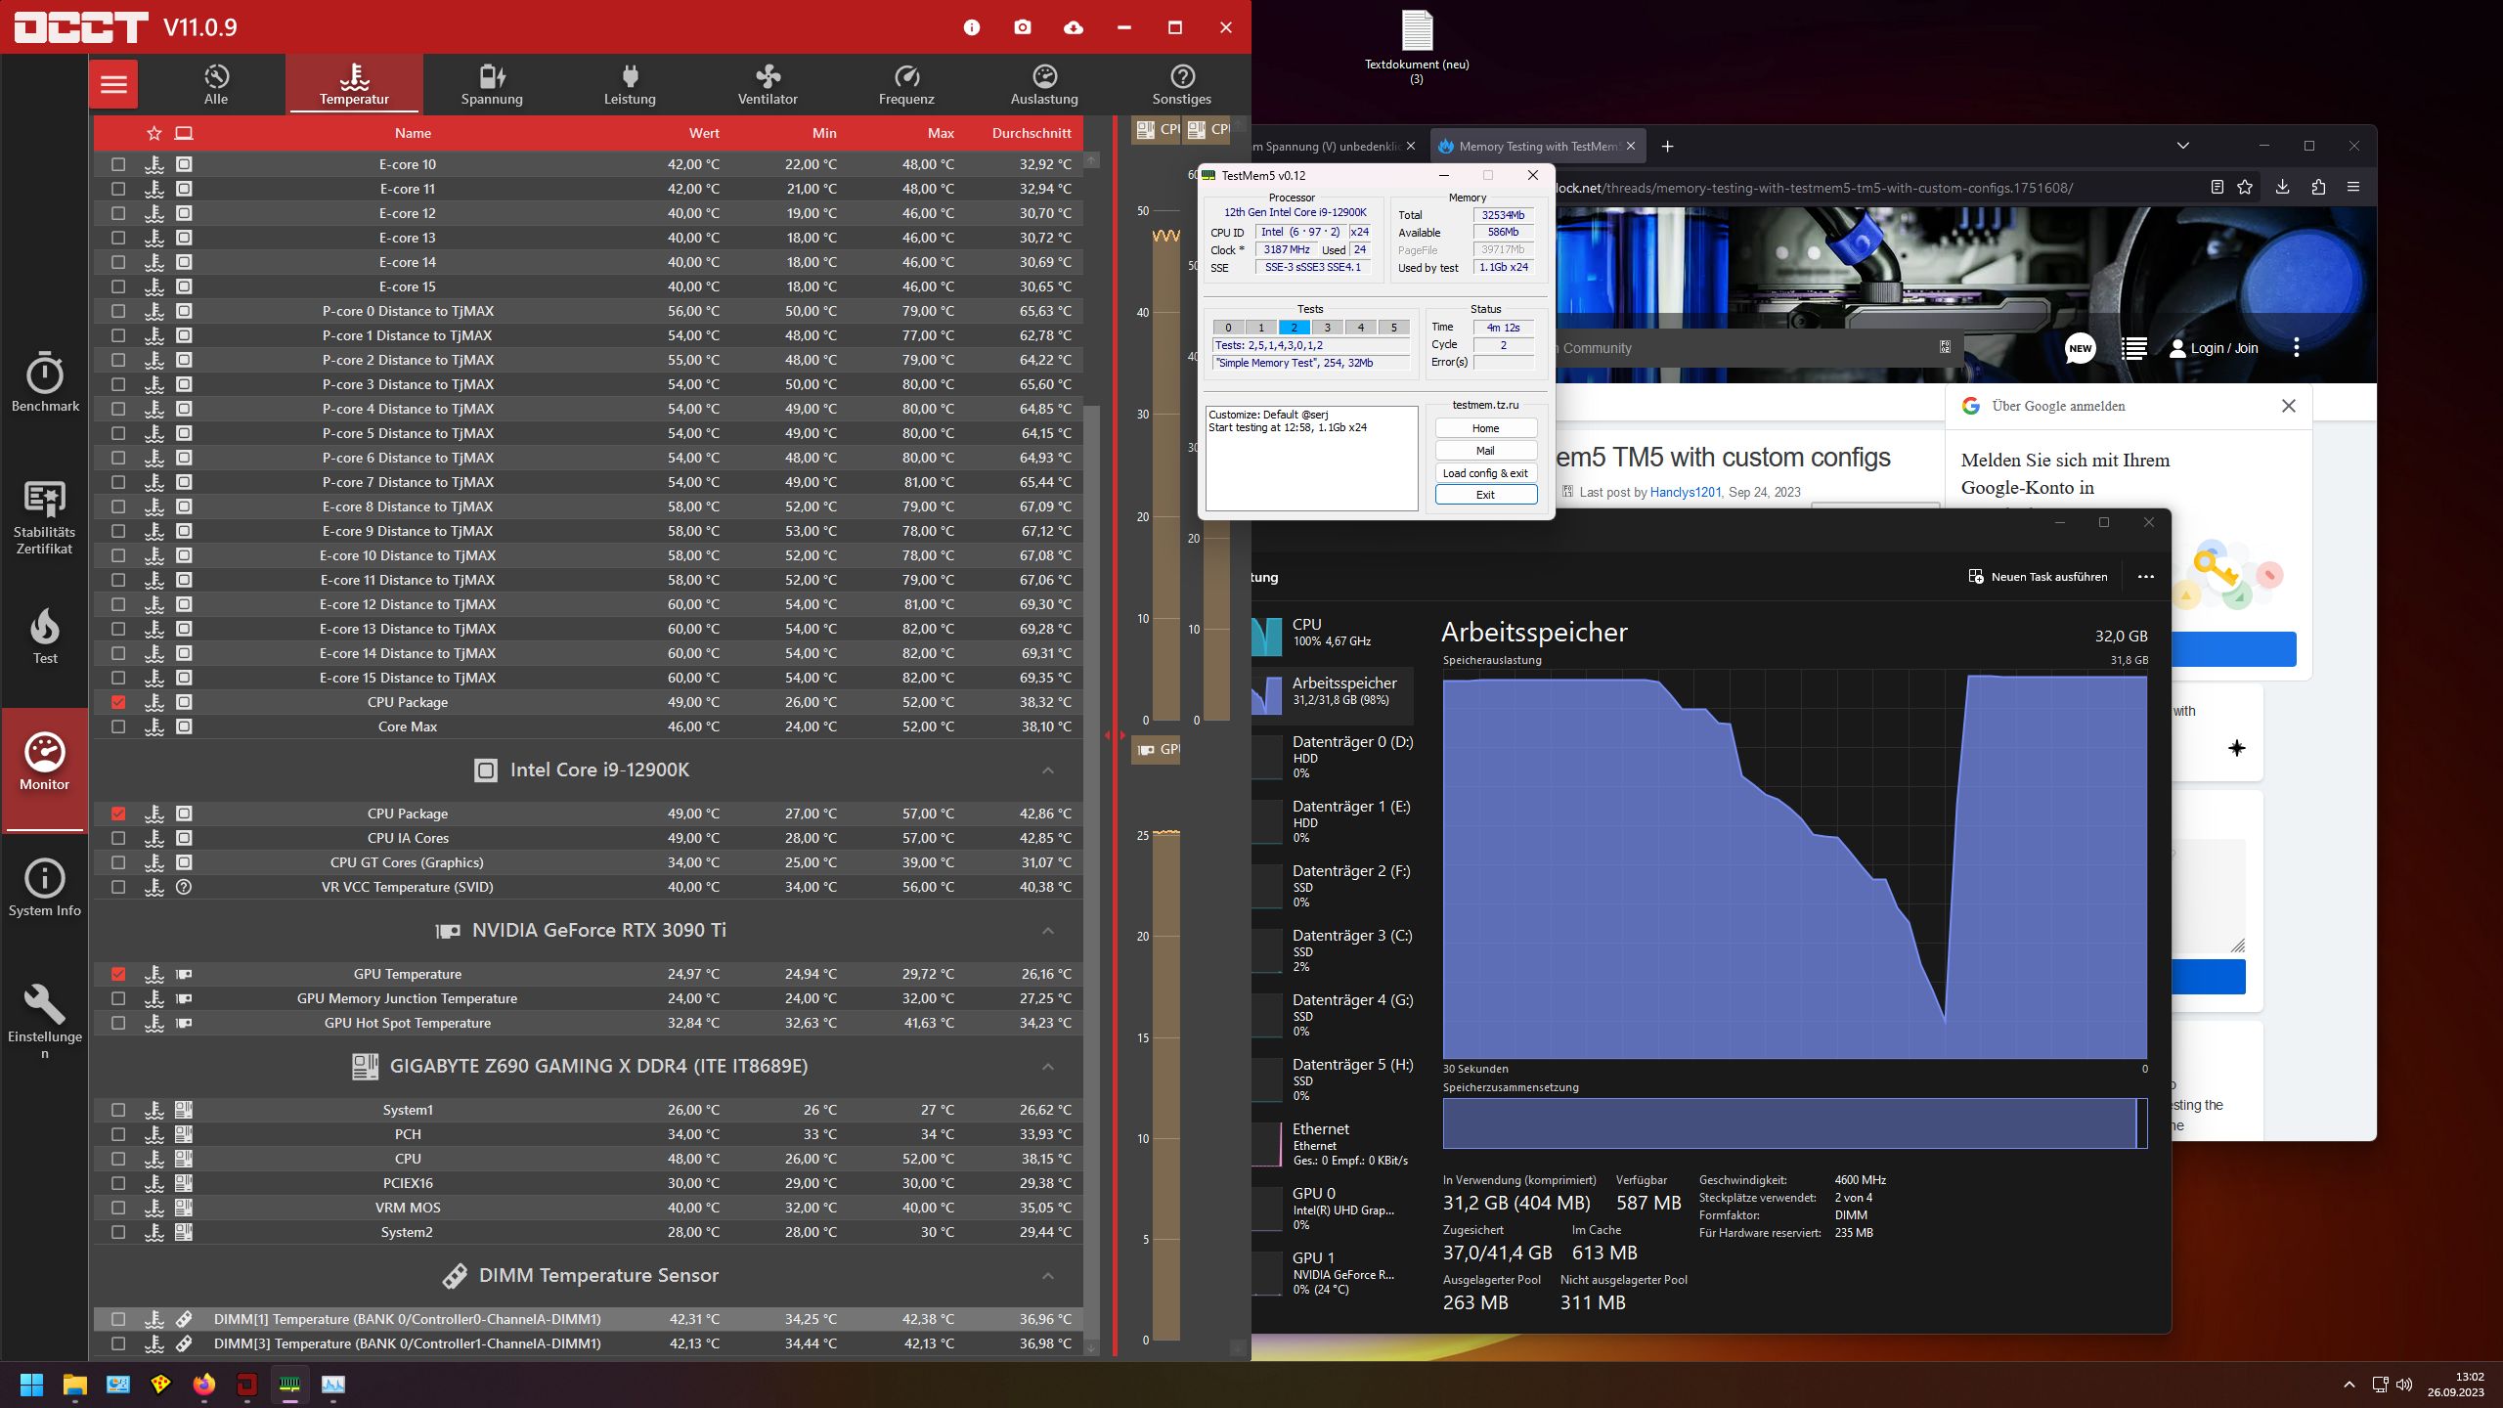Open Firefox downloads icon
Viewport: 2503px width, 1408px height.
(x=2282, y=187)
